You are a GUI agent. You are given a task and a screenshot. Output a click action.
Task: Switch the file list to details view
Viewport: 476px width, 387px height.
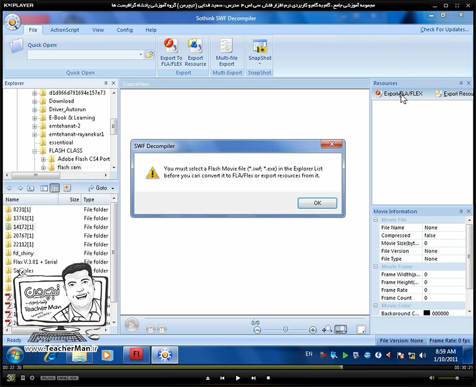point(55,188)
